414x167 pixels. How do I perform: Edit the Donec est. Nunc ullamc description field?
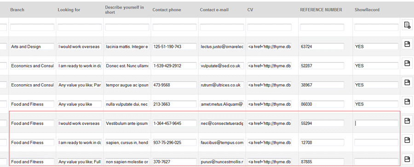point(127,65)
